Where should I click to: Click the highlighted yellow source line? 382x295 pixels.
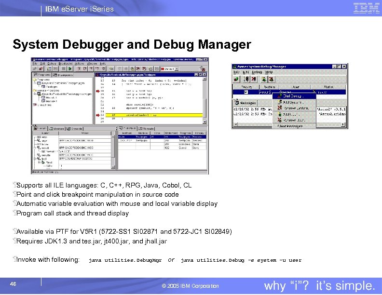pos(154,115)
